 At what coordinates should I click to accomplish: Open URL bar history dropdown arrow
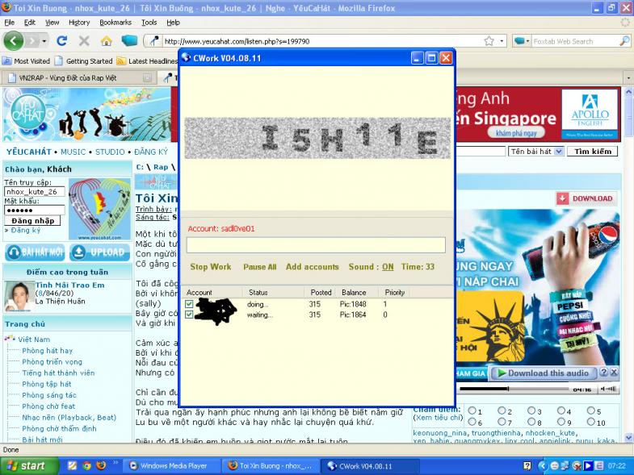[x=502, y=41]
